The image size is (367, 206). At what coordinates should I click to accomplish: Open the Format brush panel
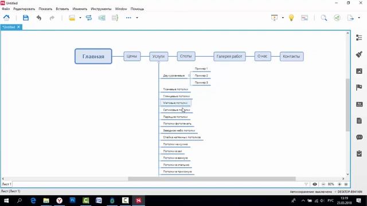359,54
